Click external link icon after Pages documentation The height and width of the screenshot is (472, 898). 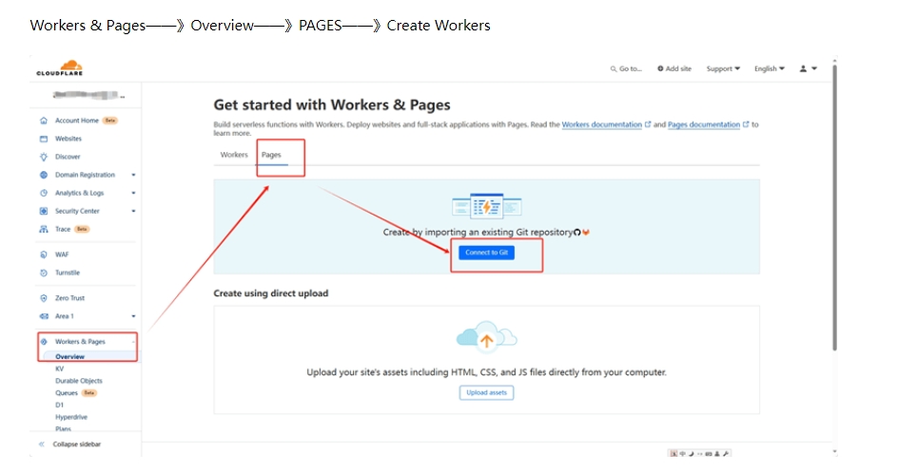(746, 124)
